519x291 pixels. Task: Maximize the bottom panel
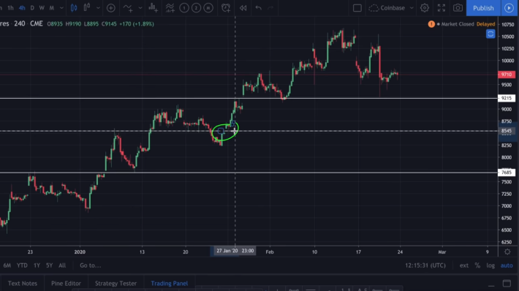507,284
